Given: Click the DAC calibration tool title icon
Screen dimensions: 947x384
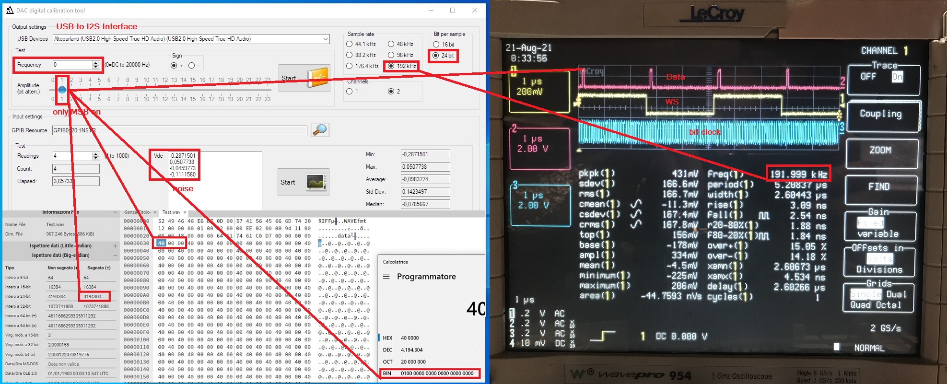Looking at the screenshot, I should [x=10, y=10].
